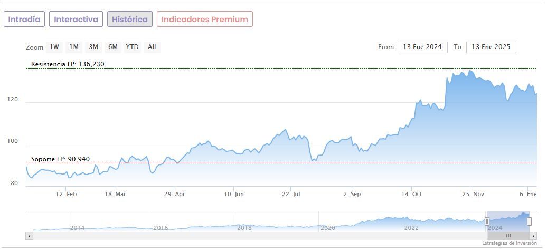Choose the 6M zoom range
This screenshot has height=252, width=547.
[113, 47]
